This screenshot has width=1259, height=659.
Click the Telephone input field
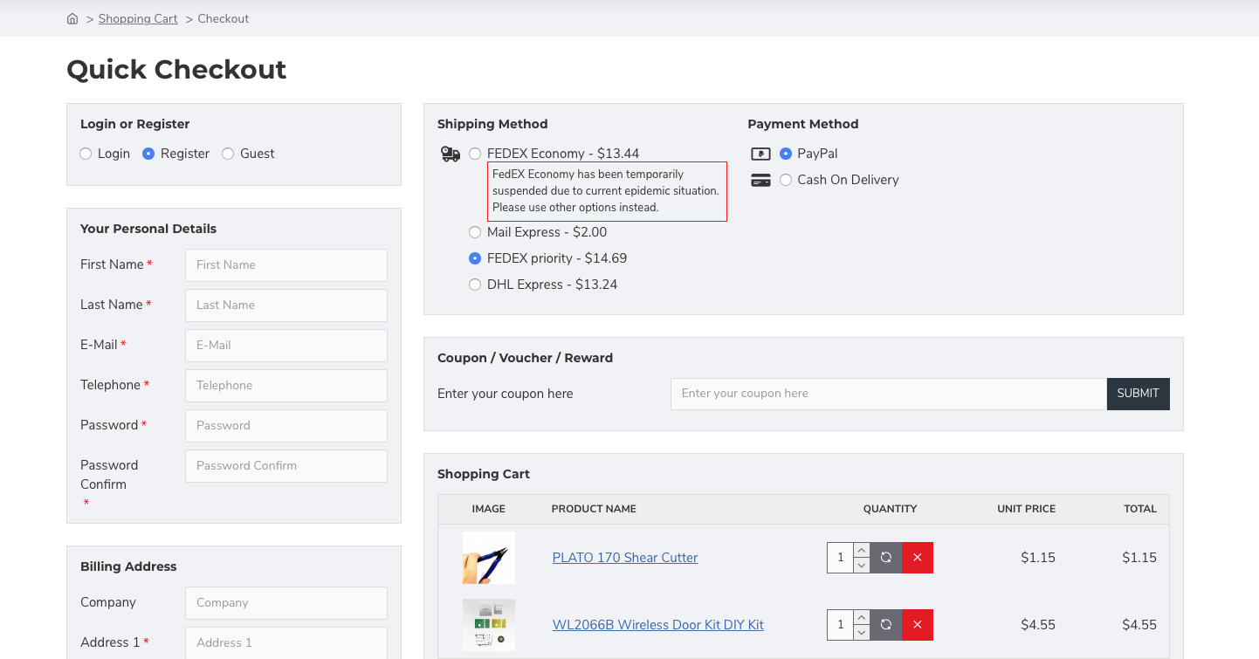[286, 386]
